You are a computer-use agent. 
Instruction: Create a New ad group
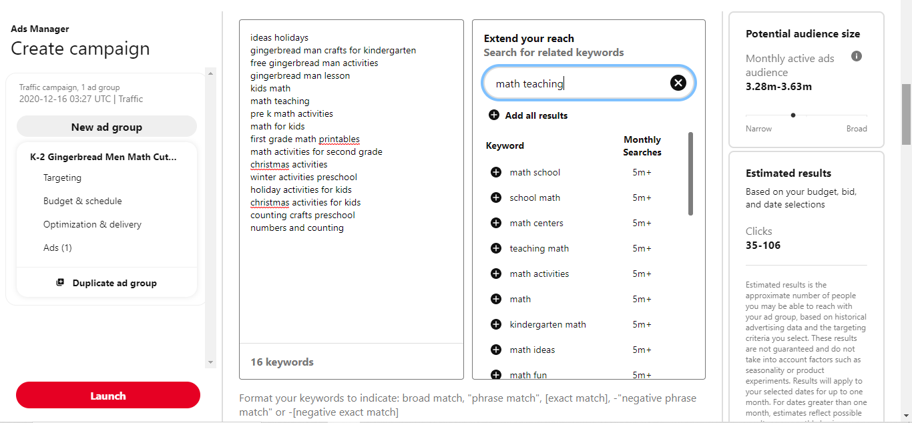pos(107,127)
